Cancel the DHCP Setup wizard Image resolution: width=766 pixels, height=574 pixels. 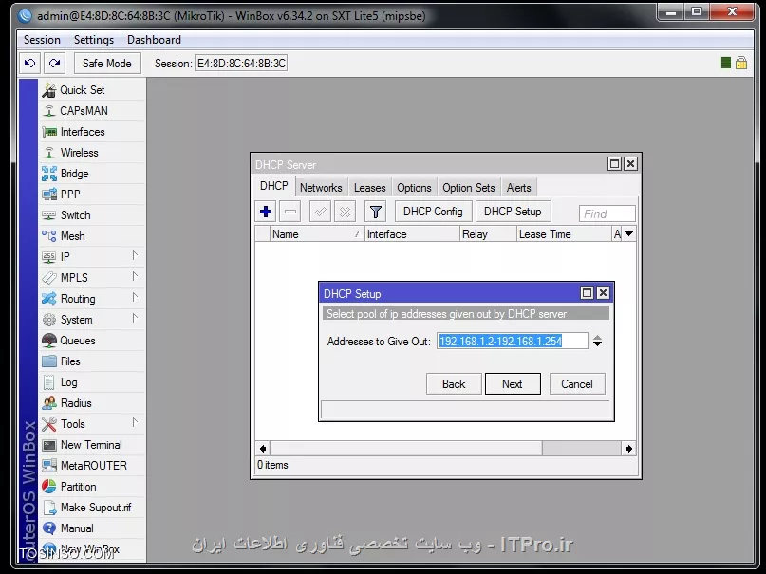click(577, 384)
